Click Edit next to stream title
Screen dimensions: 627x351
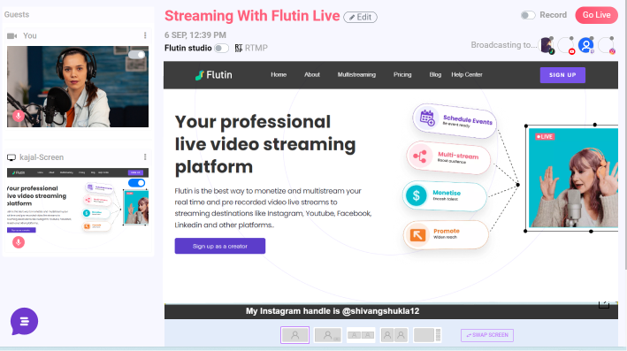pos(360,17)
